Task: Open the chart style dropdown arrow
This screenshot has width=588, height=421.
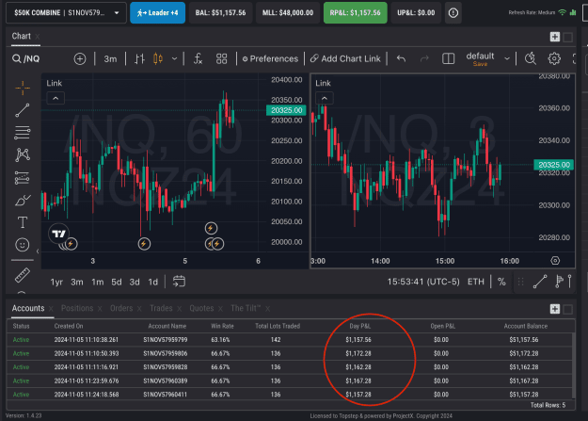Action: click(x=174, y=59)
